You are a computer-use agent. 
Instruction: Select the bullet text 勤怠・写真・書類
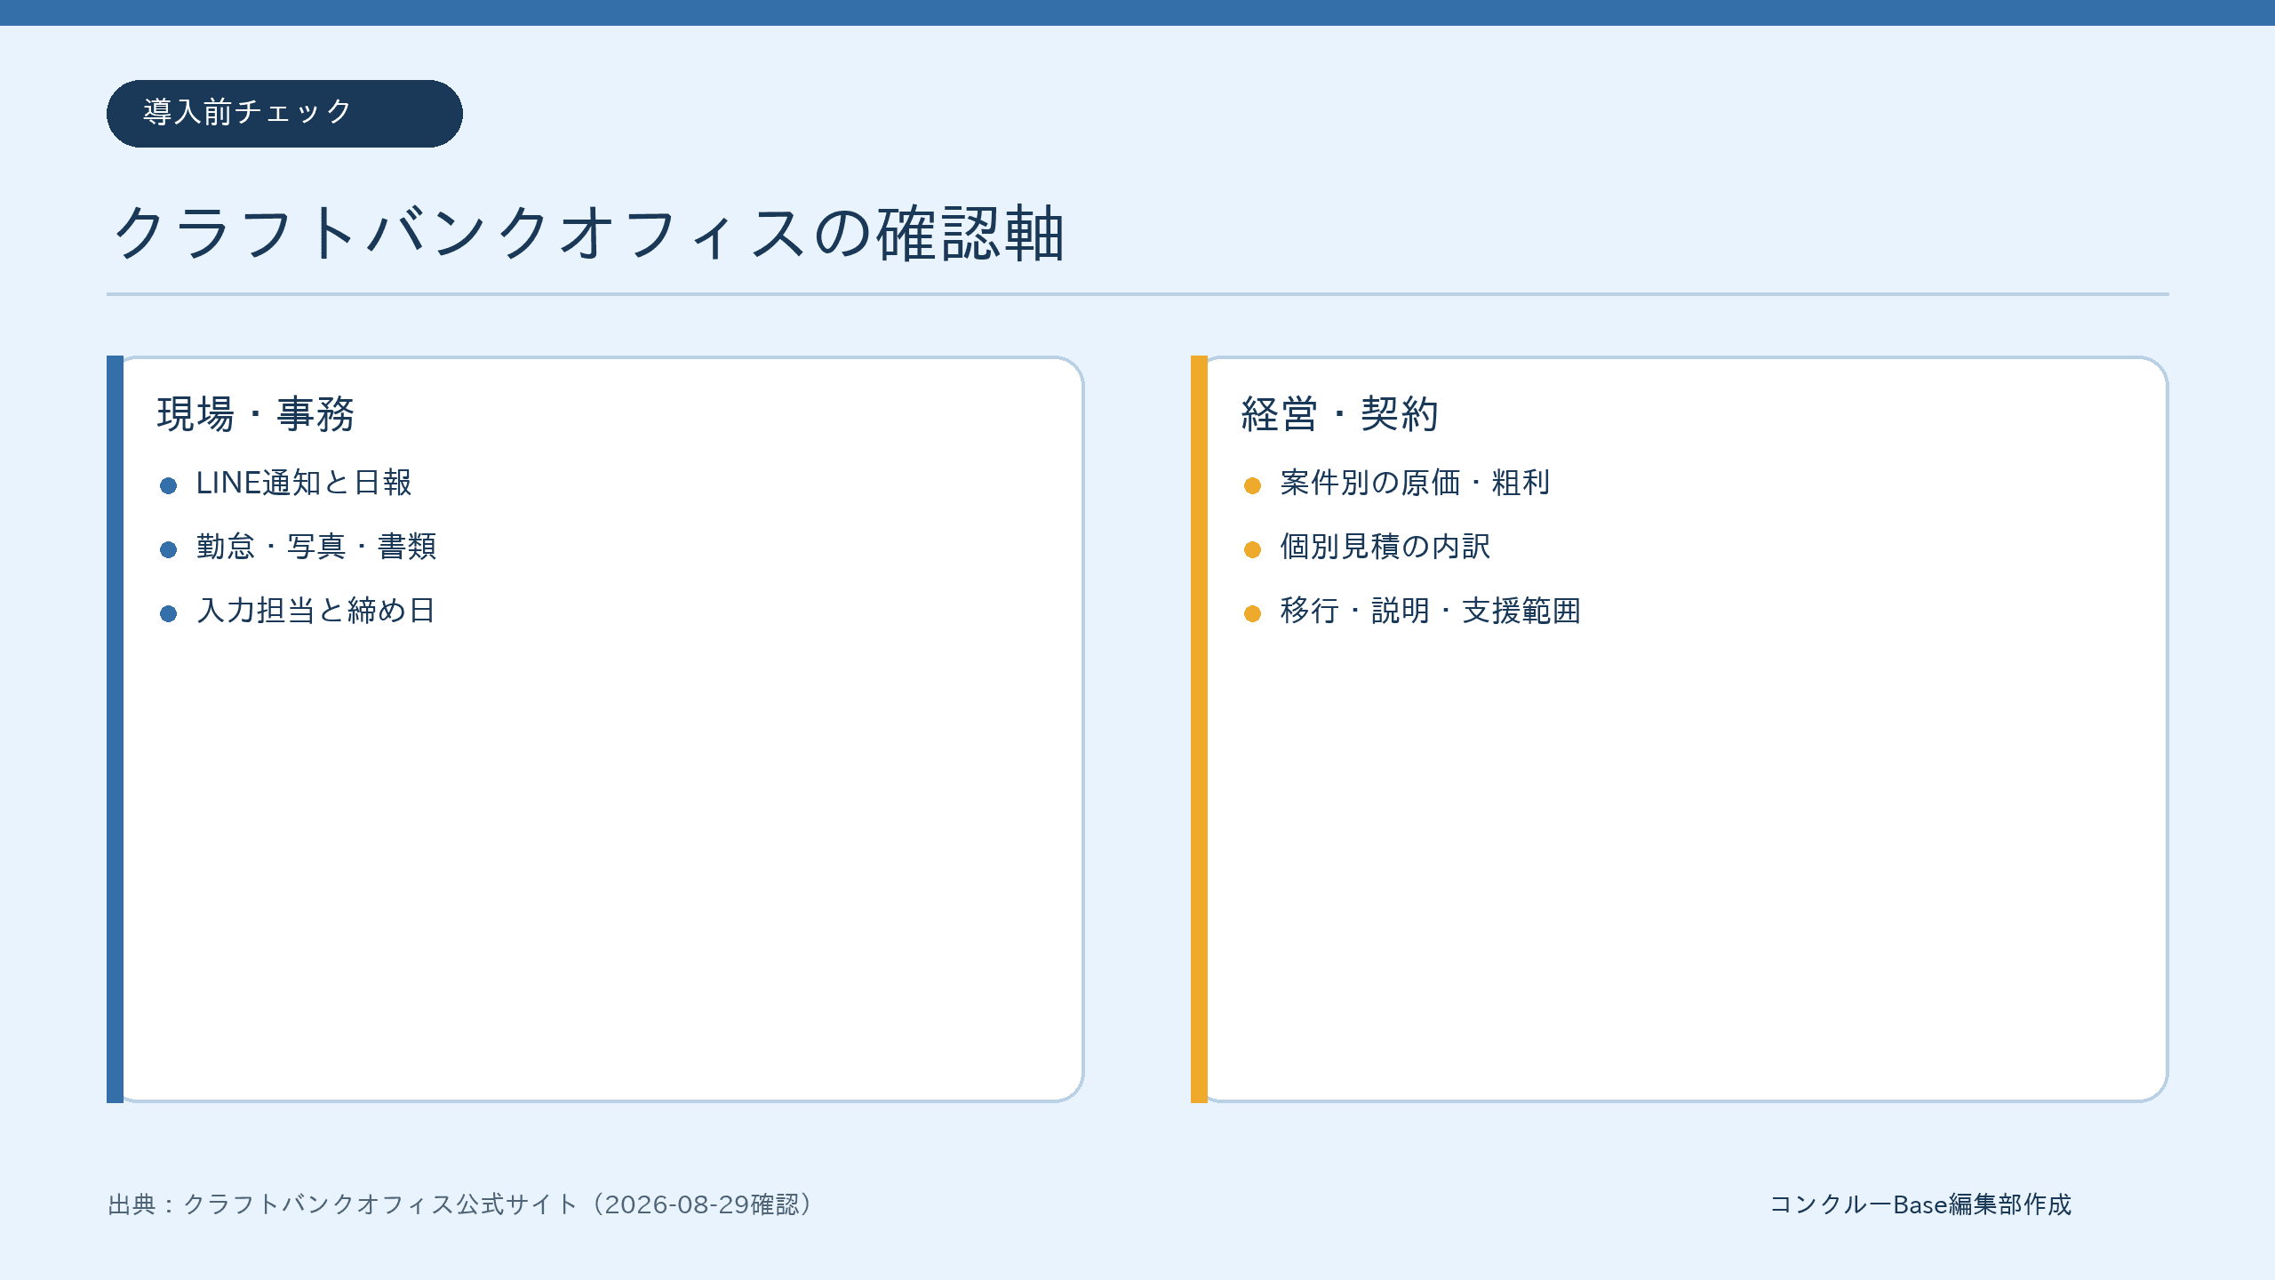point(316,548)
